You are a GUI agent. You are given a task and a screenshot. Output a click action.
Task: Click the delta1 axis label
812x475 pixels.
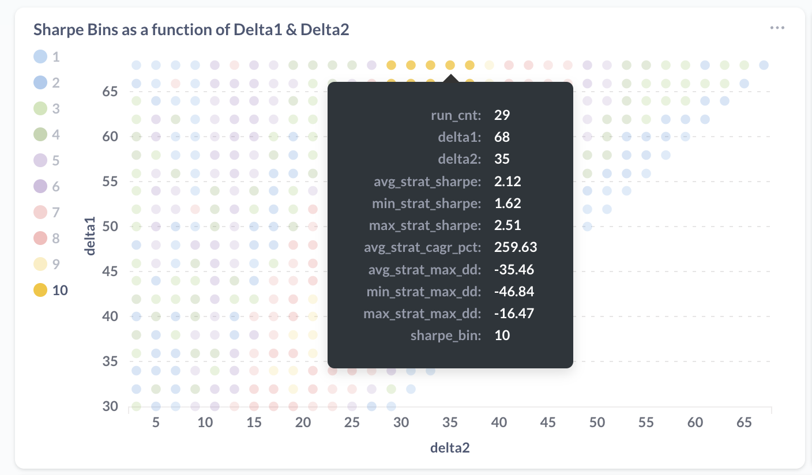[x=90, y=236]
